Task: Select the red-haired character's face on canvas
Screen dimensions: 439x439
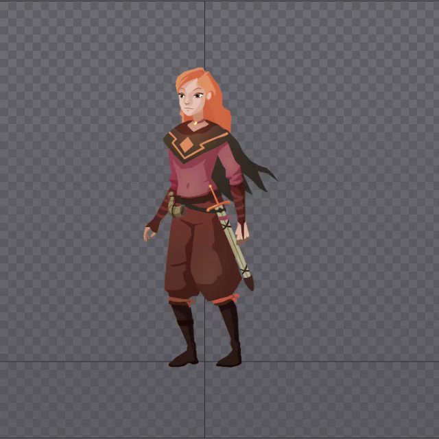Action: click(x=191, y=99)
